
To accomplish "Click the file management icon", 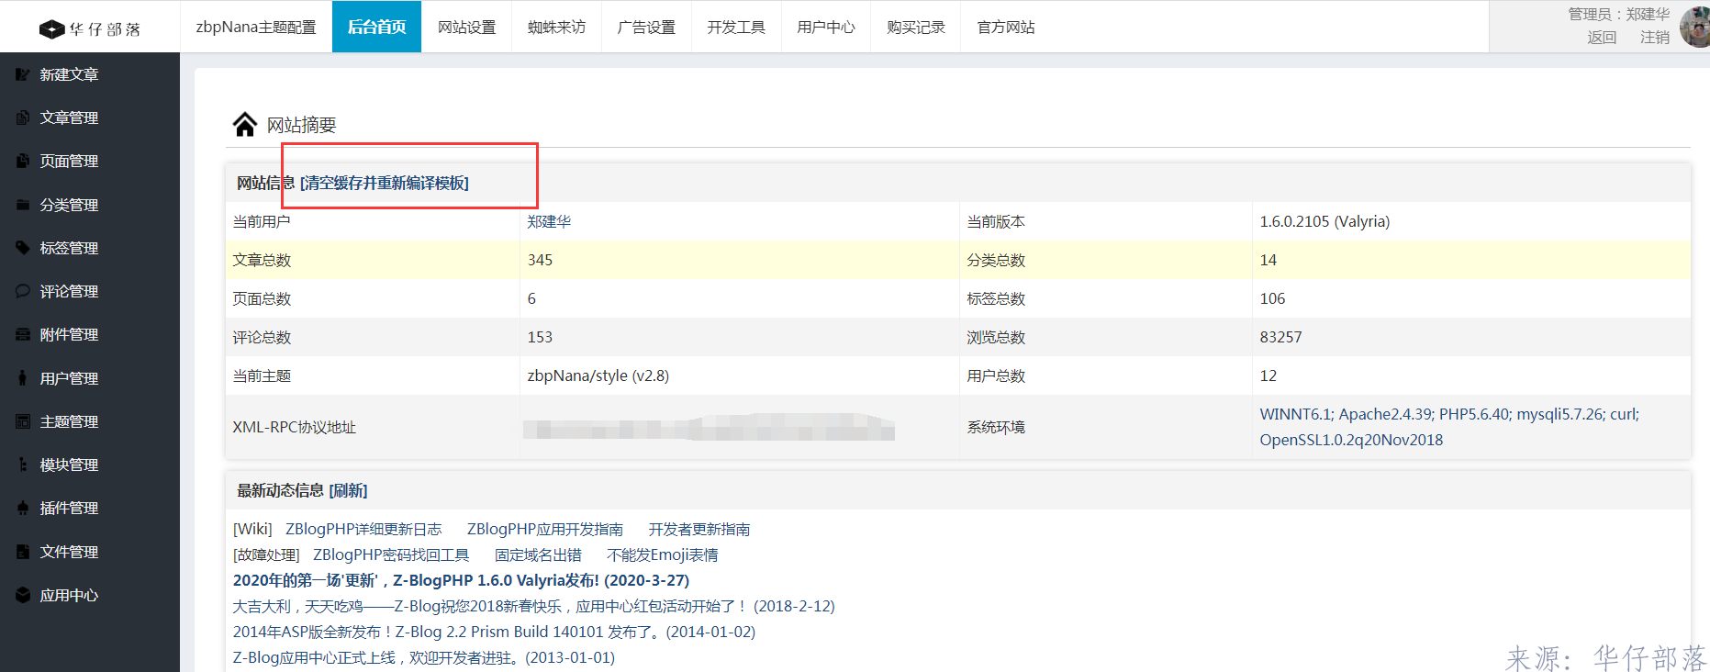I will [23, 552].
